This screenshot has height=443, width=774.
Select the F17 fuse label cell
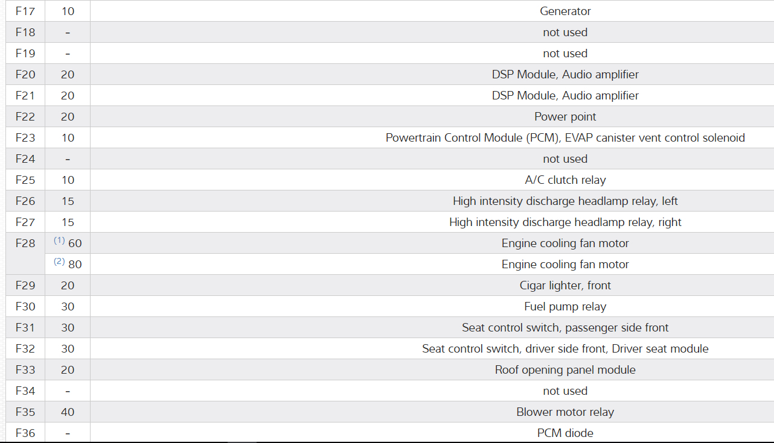tap(25, 11)
